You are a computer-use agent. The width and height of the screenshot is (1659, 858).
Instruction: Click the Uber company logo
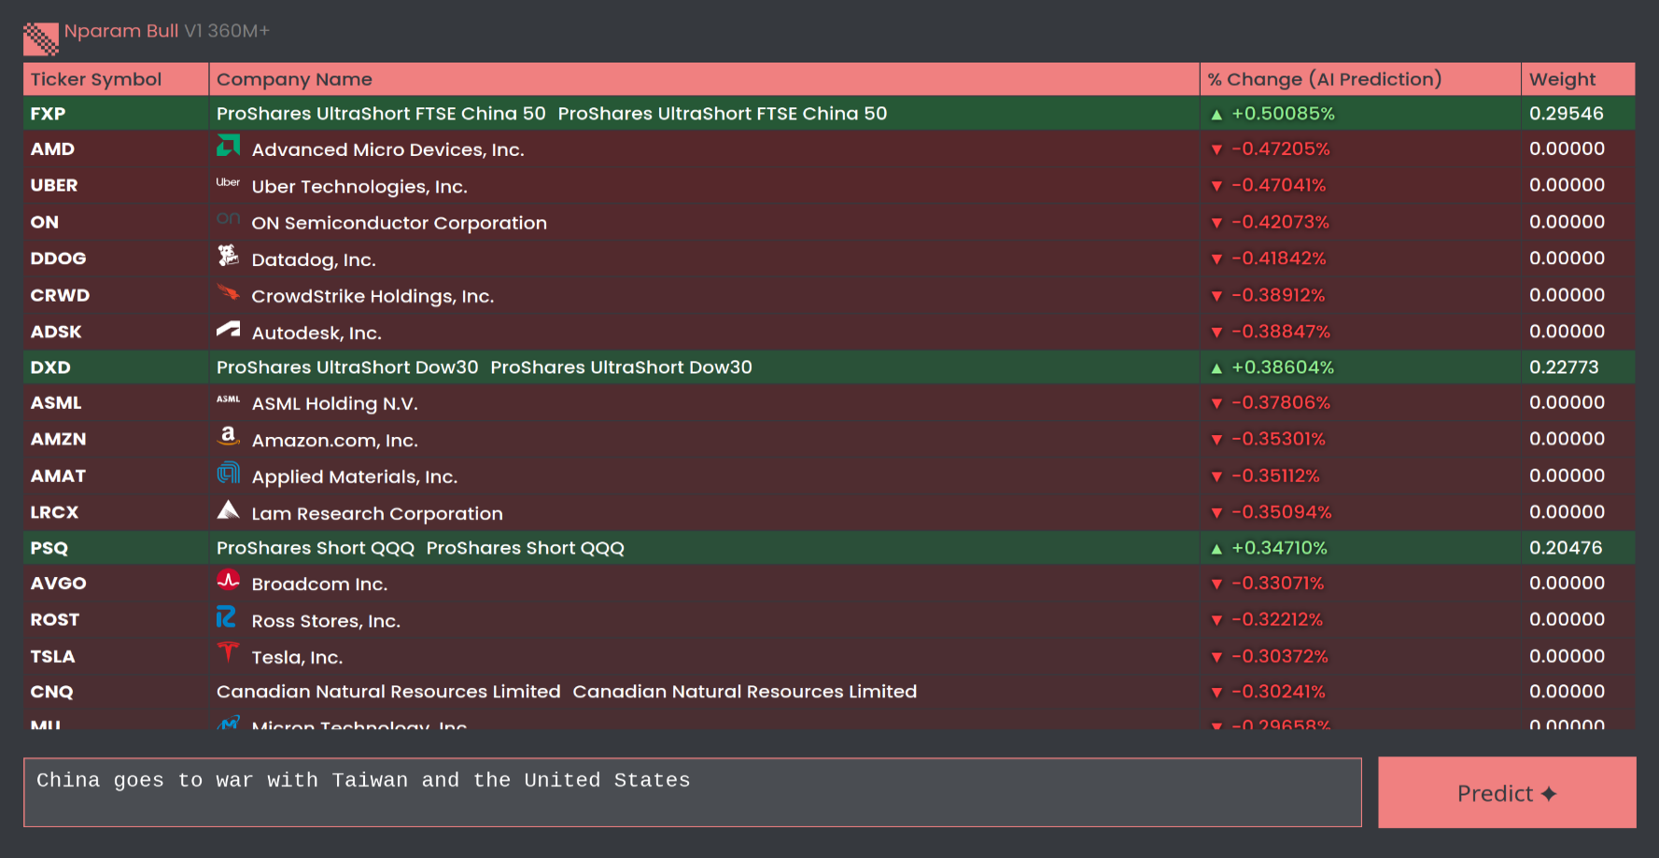[229, 182]
